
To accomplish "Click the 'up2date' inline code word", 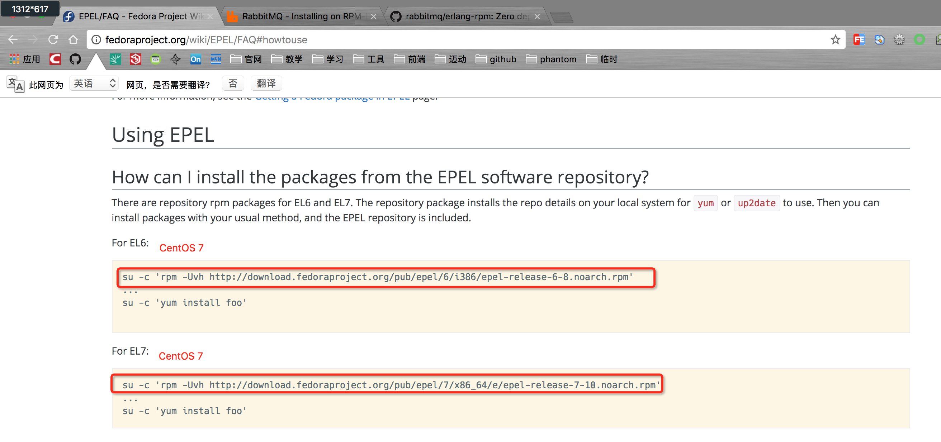I will click(756, 203).
